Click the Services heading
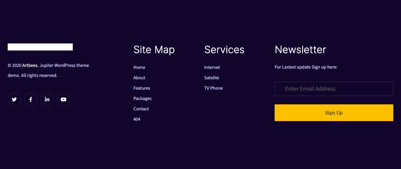Viewport: 401px width, 169px height. (x=224, y=50)
